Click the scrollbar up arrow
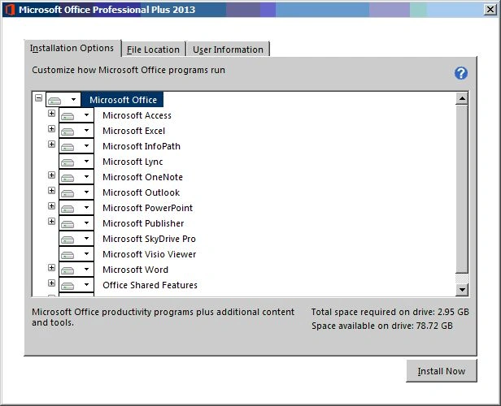The height and width of the screenshot is (406, 501). coord(462,98)
